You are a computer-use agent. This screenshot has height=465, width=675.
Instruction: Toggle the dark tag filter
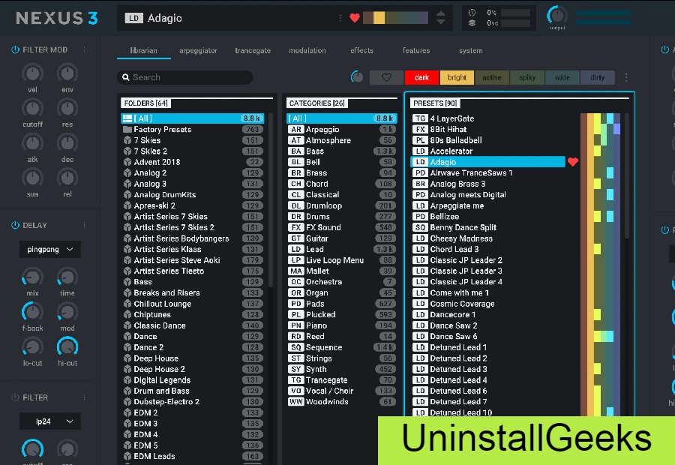click(421, 77)
